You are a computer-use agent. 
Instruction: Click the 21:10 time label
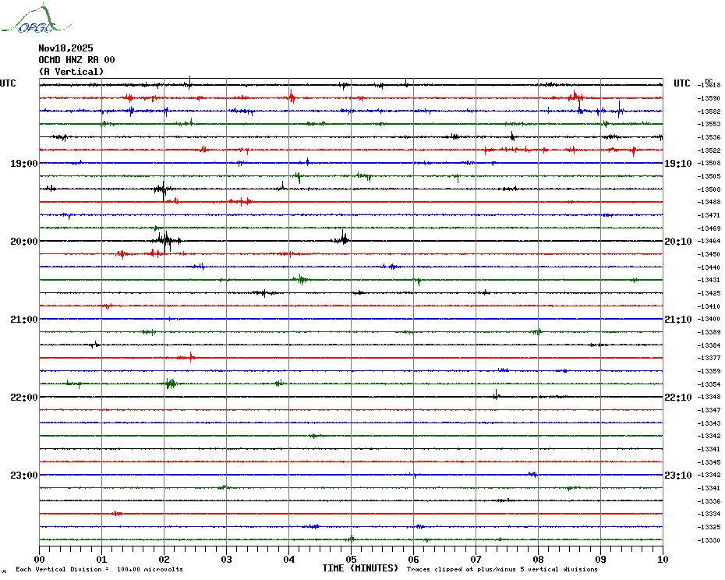(678, 319)
